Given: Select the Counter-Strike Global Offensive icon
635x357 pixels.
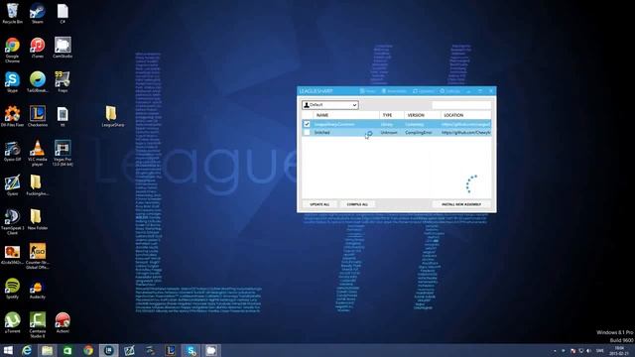Looking at the screenshot, I should 38,256.
